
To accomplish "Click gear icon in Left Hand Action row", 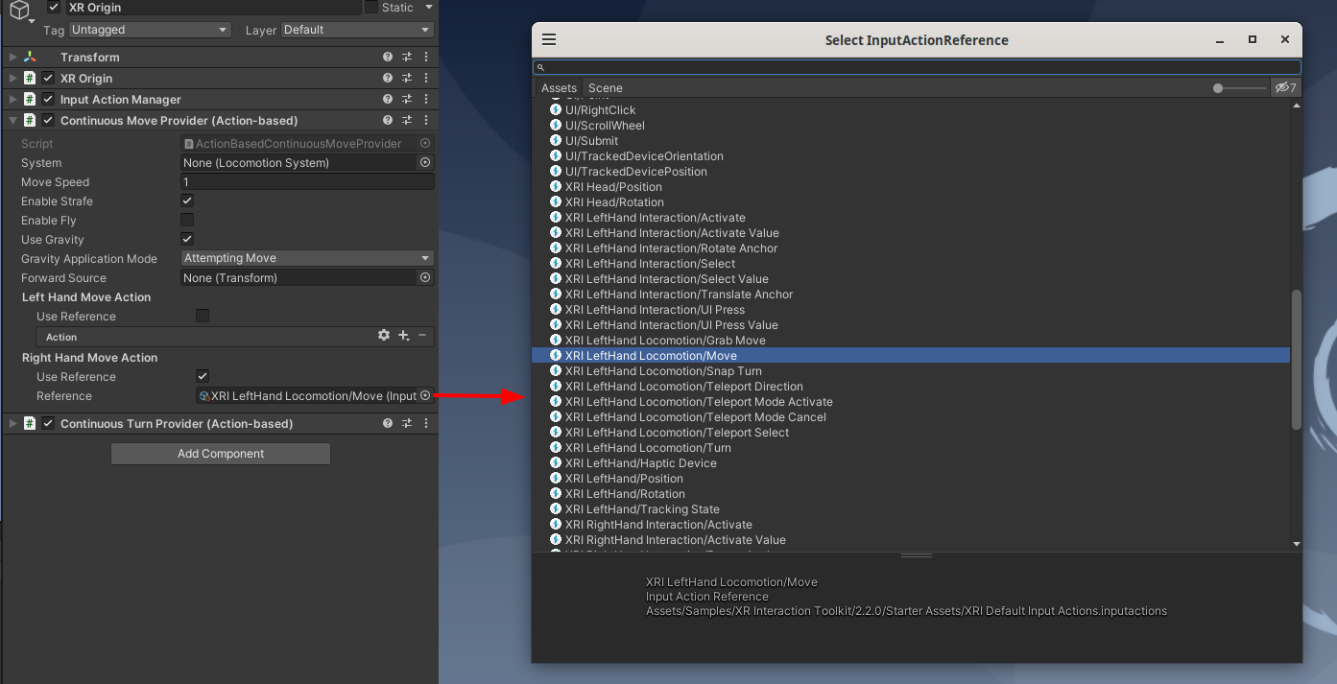I will point(384,336).
